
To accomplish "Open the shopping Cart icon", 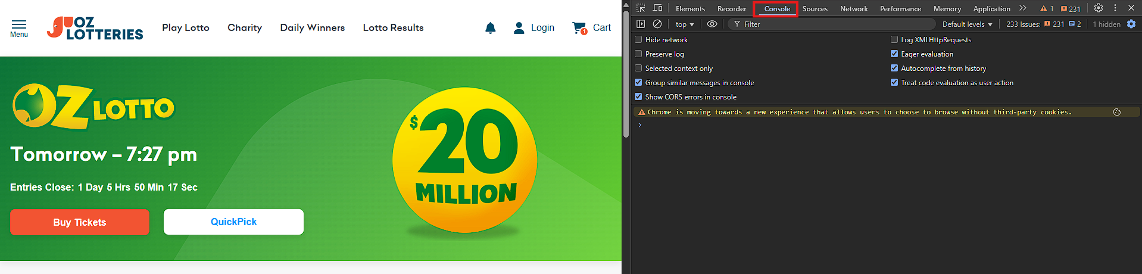I will (x=579, y=28).
